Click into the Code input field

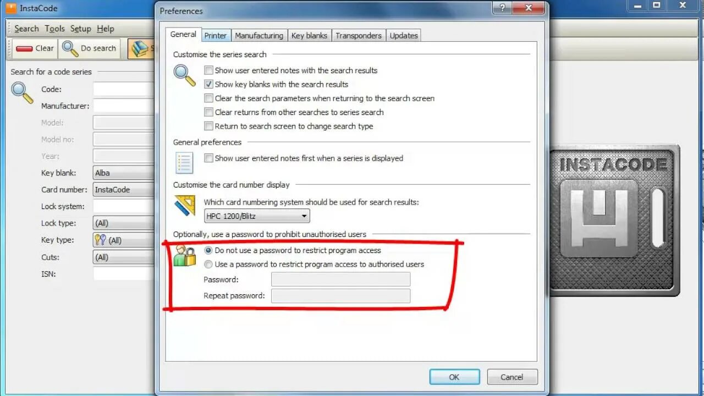[x=124, y=89]
